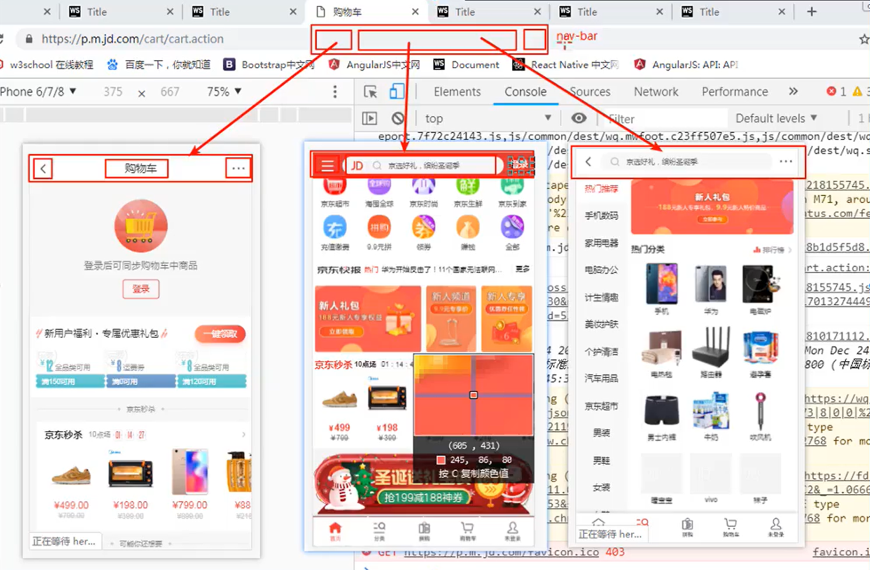Open the Default levels dropdown
Image resolution: width=870 pixels, height=570 pixels.
coord(776,118)
